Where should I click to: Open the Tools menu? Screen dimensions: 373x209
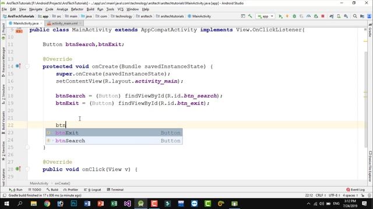(x=110, y=9)
